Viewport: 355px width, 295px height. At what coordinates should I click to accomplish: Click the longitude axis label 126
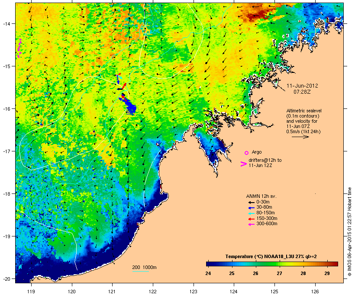[315, 292]
